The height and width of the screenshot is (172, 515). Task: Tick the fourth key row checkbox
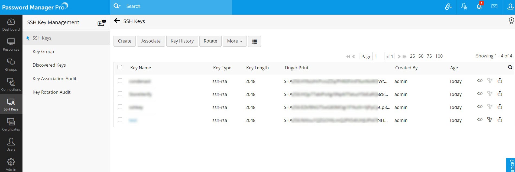pyautogui.click(x=120, y=120)
